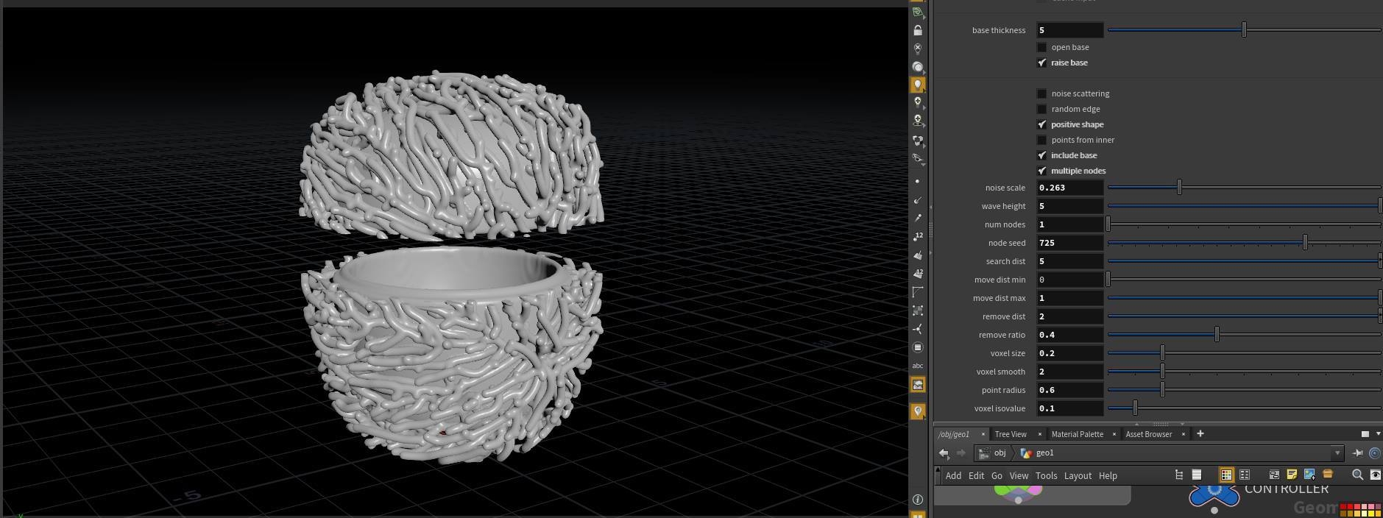Open the Layout menu

[x=1078, y=476]
